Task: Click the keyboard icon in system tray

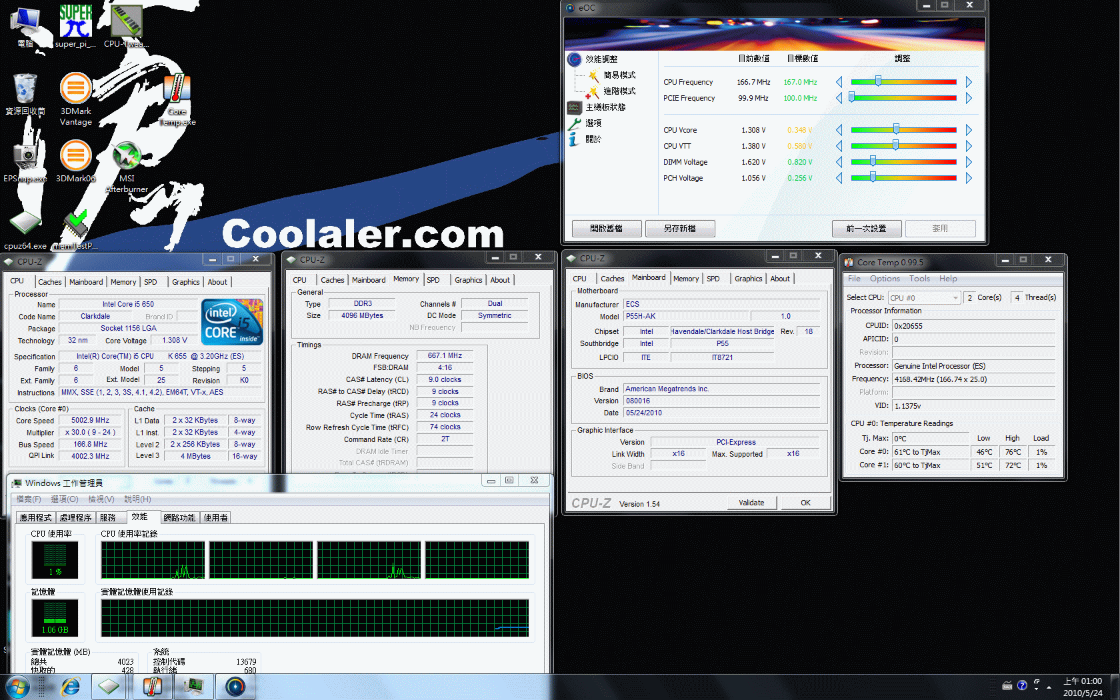Action: click(1007, 685)
